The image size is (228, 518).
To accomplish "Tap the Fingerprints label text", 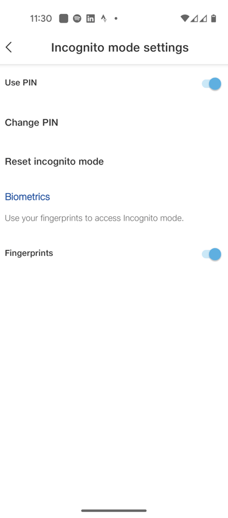I will tap(29, 254).
